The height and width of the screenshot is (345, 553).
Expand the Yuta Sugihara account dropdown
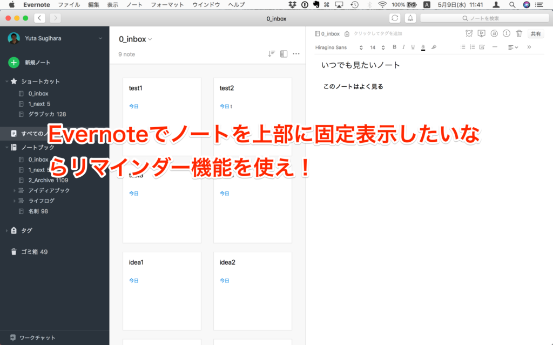(x=100, y=38)
